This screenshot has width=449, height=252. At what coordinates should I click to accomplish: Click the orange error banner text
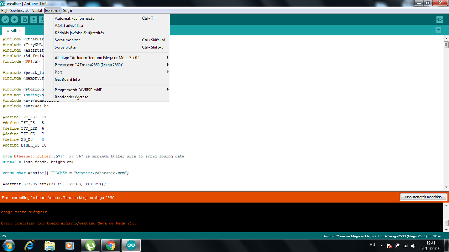tap(59, 198)
